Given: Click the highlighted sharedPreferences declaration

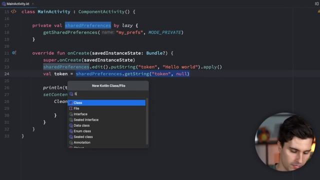Looking at the screenshot, I should click(88, 25).
